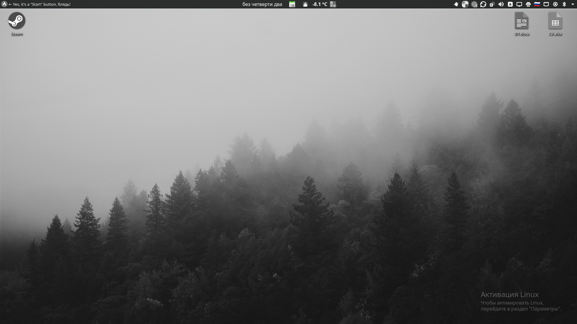The width and height of the screenshot is (577, 324).
Task: Click the display monitor tray icon
Action: [x=519, y=4]
